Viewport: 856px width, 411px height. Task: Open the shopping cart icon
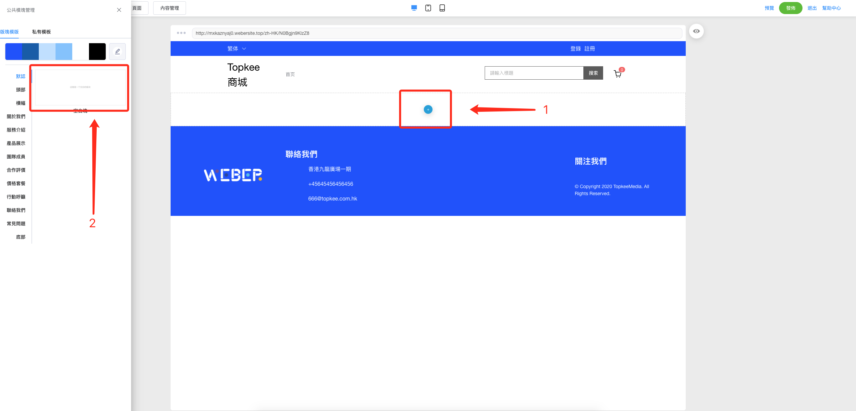click(x=617, y=74)
